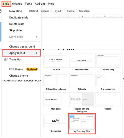Click the Transition toolbar button
The height and width of the screenshot is (138, 124).
pos(84,11)
